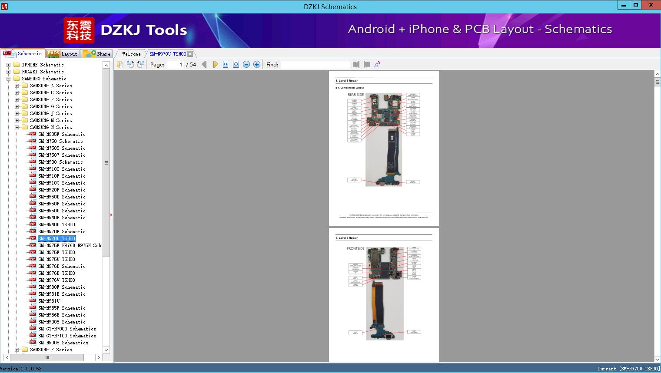
Task: Click the folder icon of HUAWEI Schematic
Action: (x=17, y=72)
